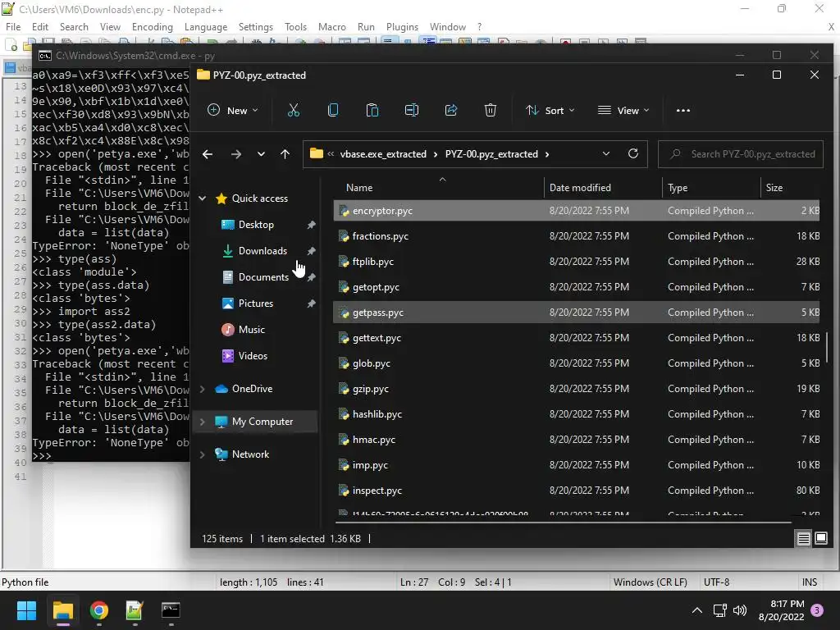Open the View dropdown in Explorer
This screenshot has height=630, width=840.
pos(623,111)
